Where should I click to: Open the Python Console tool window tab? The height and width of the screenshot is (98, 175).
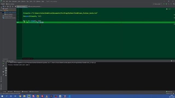(x=34, y=92)
